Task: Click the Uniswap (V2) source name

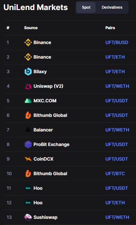Action: pyautogui.click(x=48, y=86)
